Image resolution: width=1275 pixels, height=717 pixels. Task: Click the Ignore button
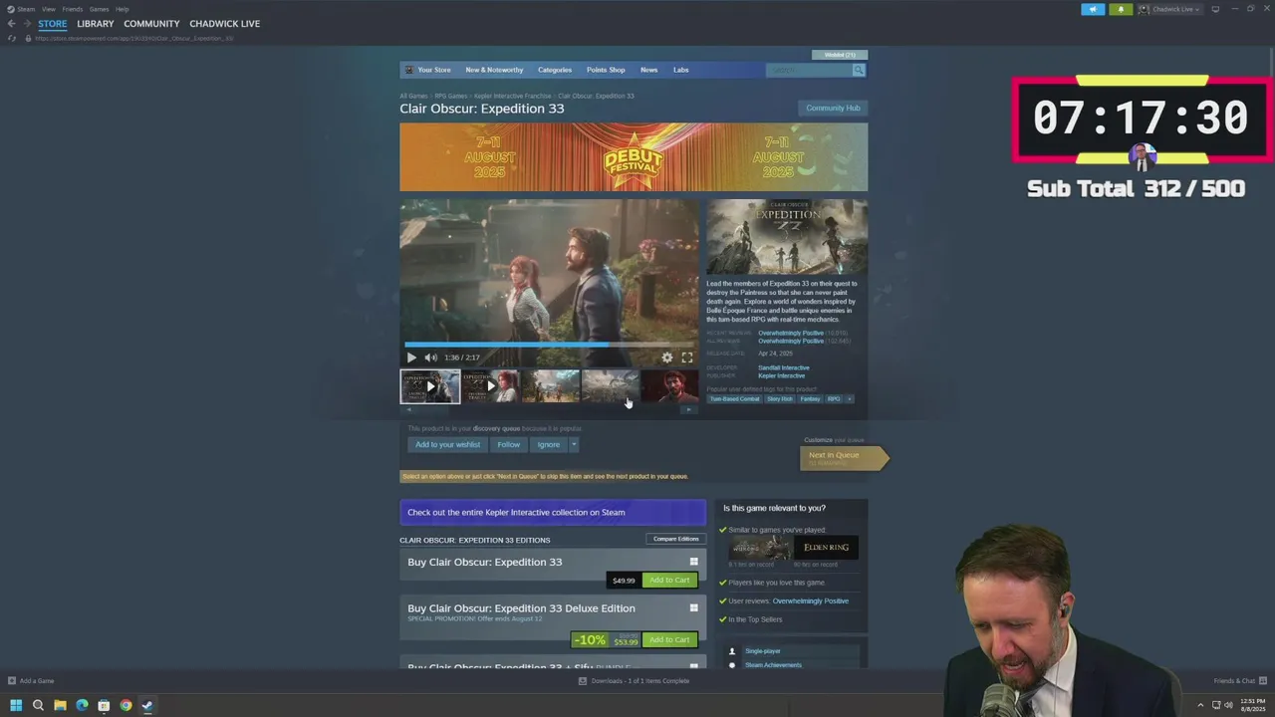click(548, 444)
